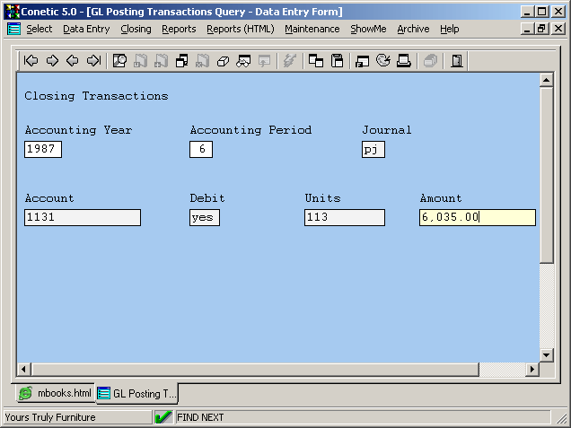Open the Archive menu
Screen dimensions: 571x428
413,29
